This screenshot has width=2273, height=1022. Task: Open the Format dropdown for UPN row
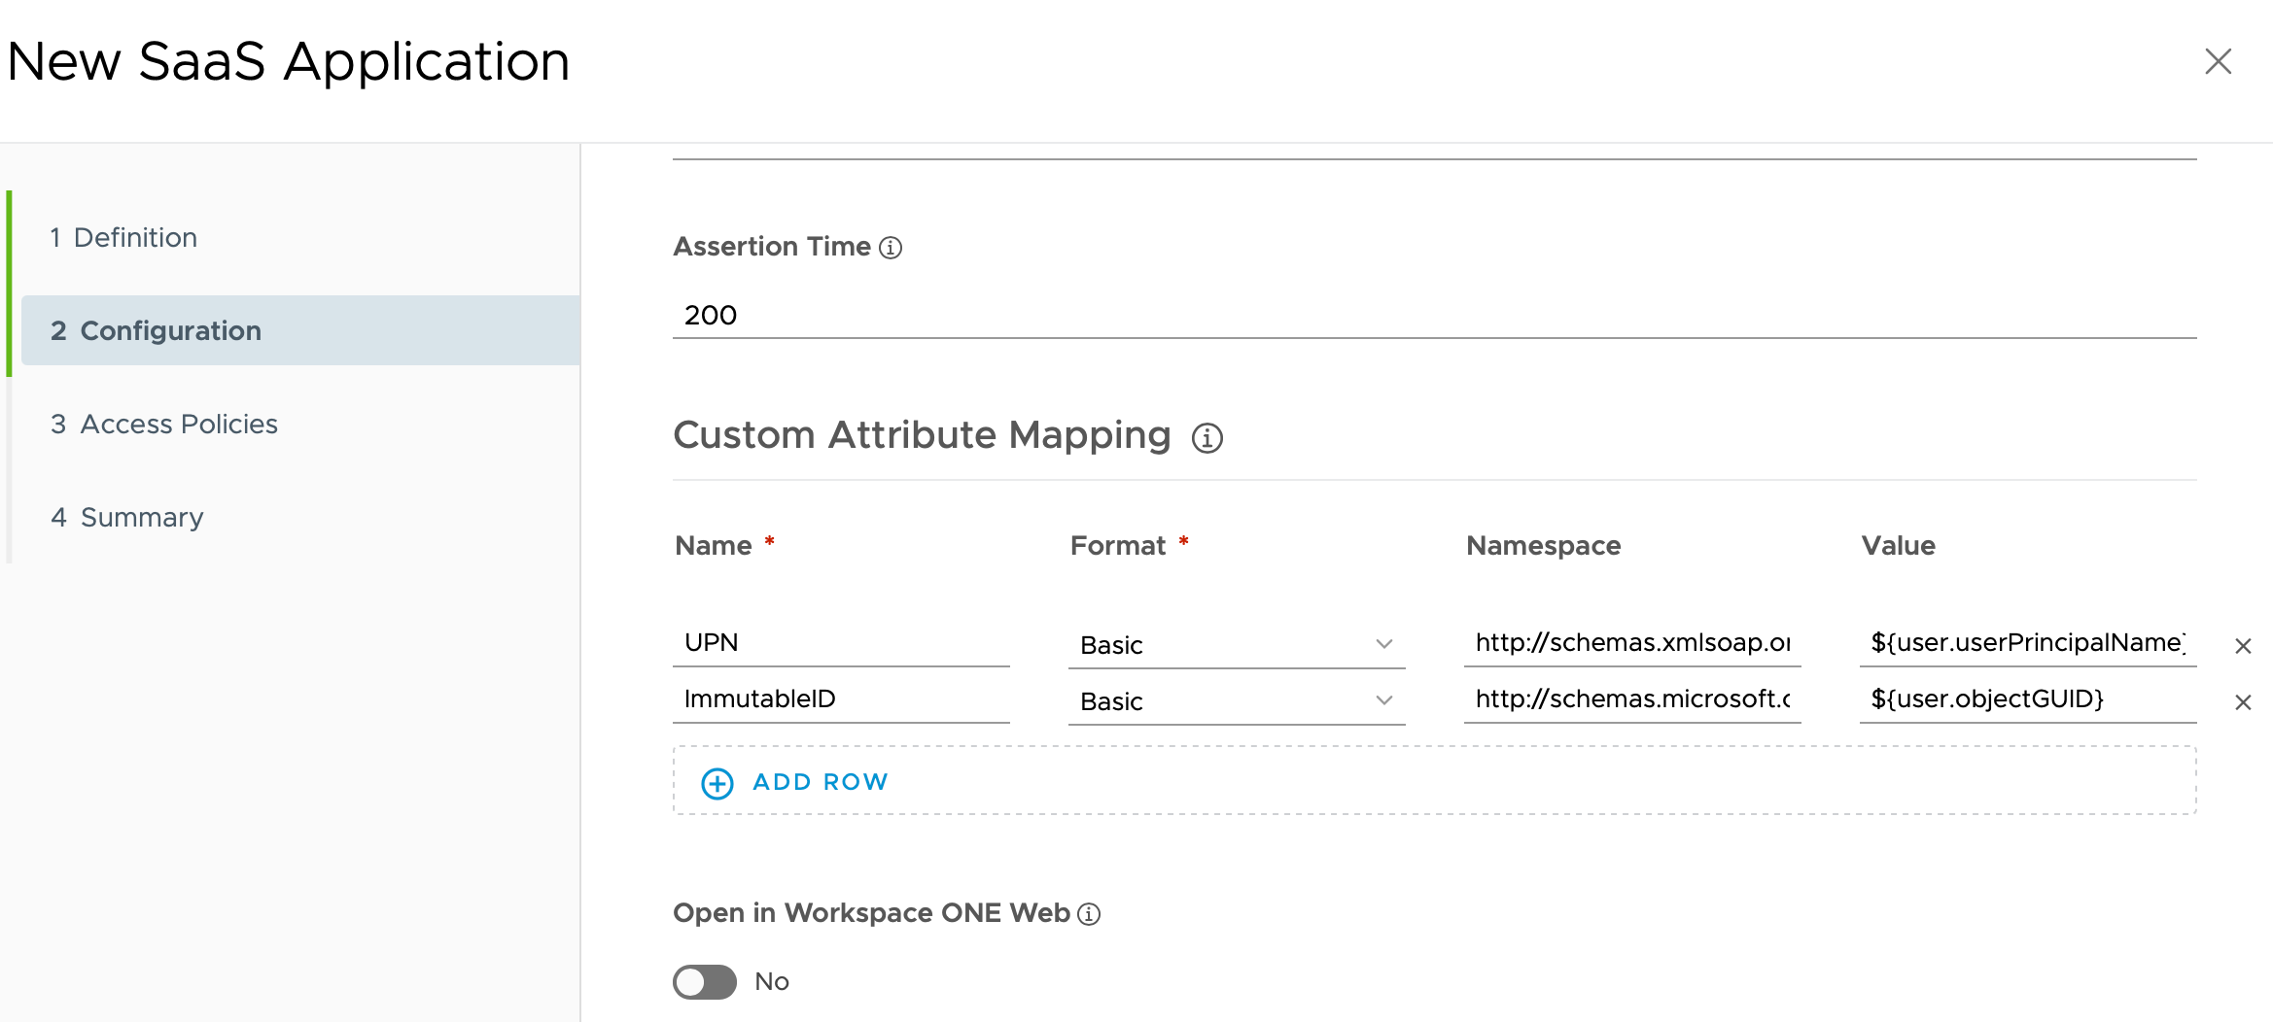pyautogui.click(x=1236, y=645)
